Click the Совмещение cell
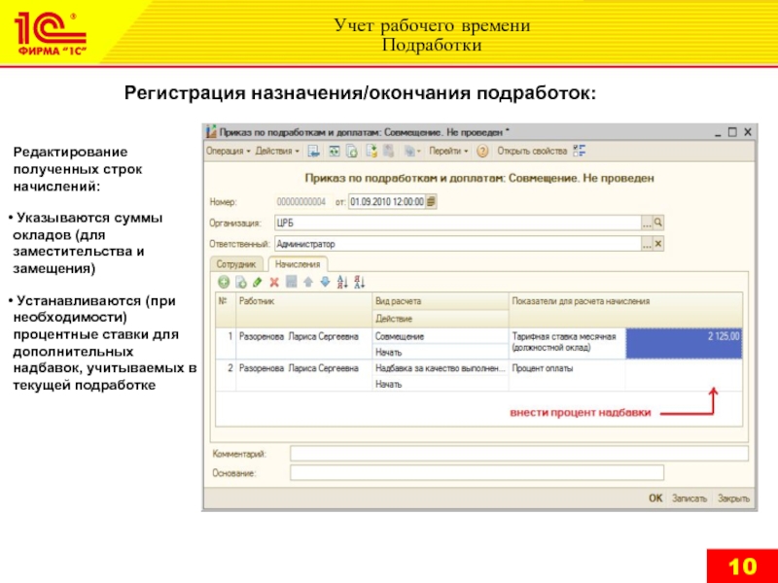 pos(441,336)
